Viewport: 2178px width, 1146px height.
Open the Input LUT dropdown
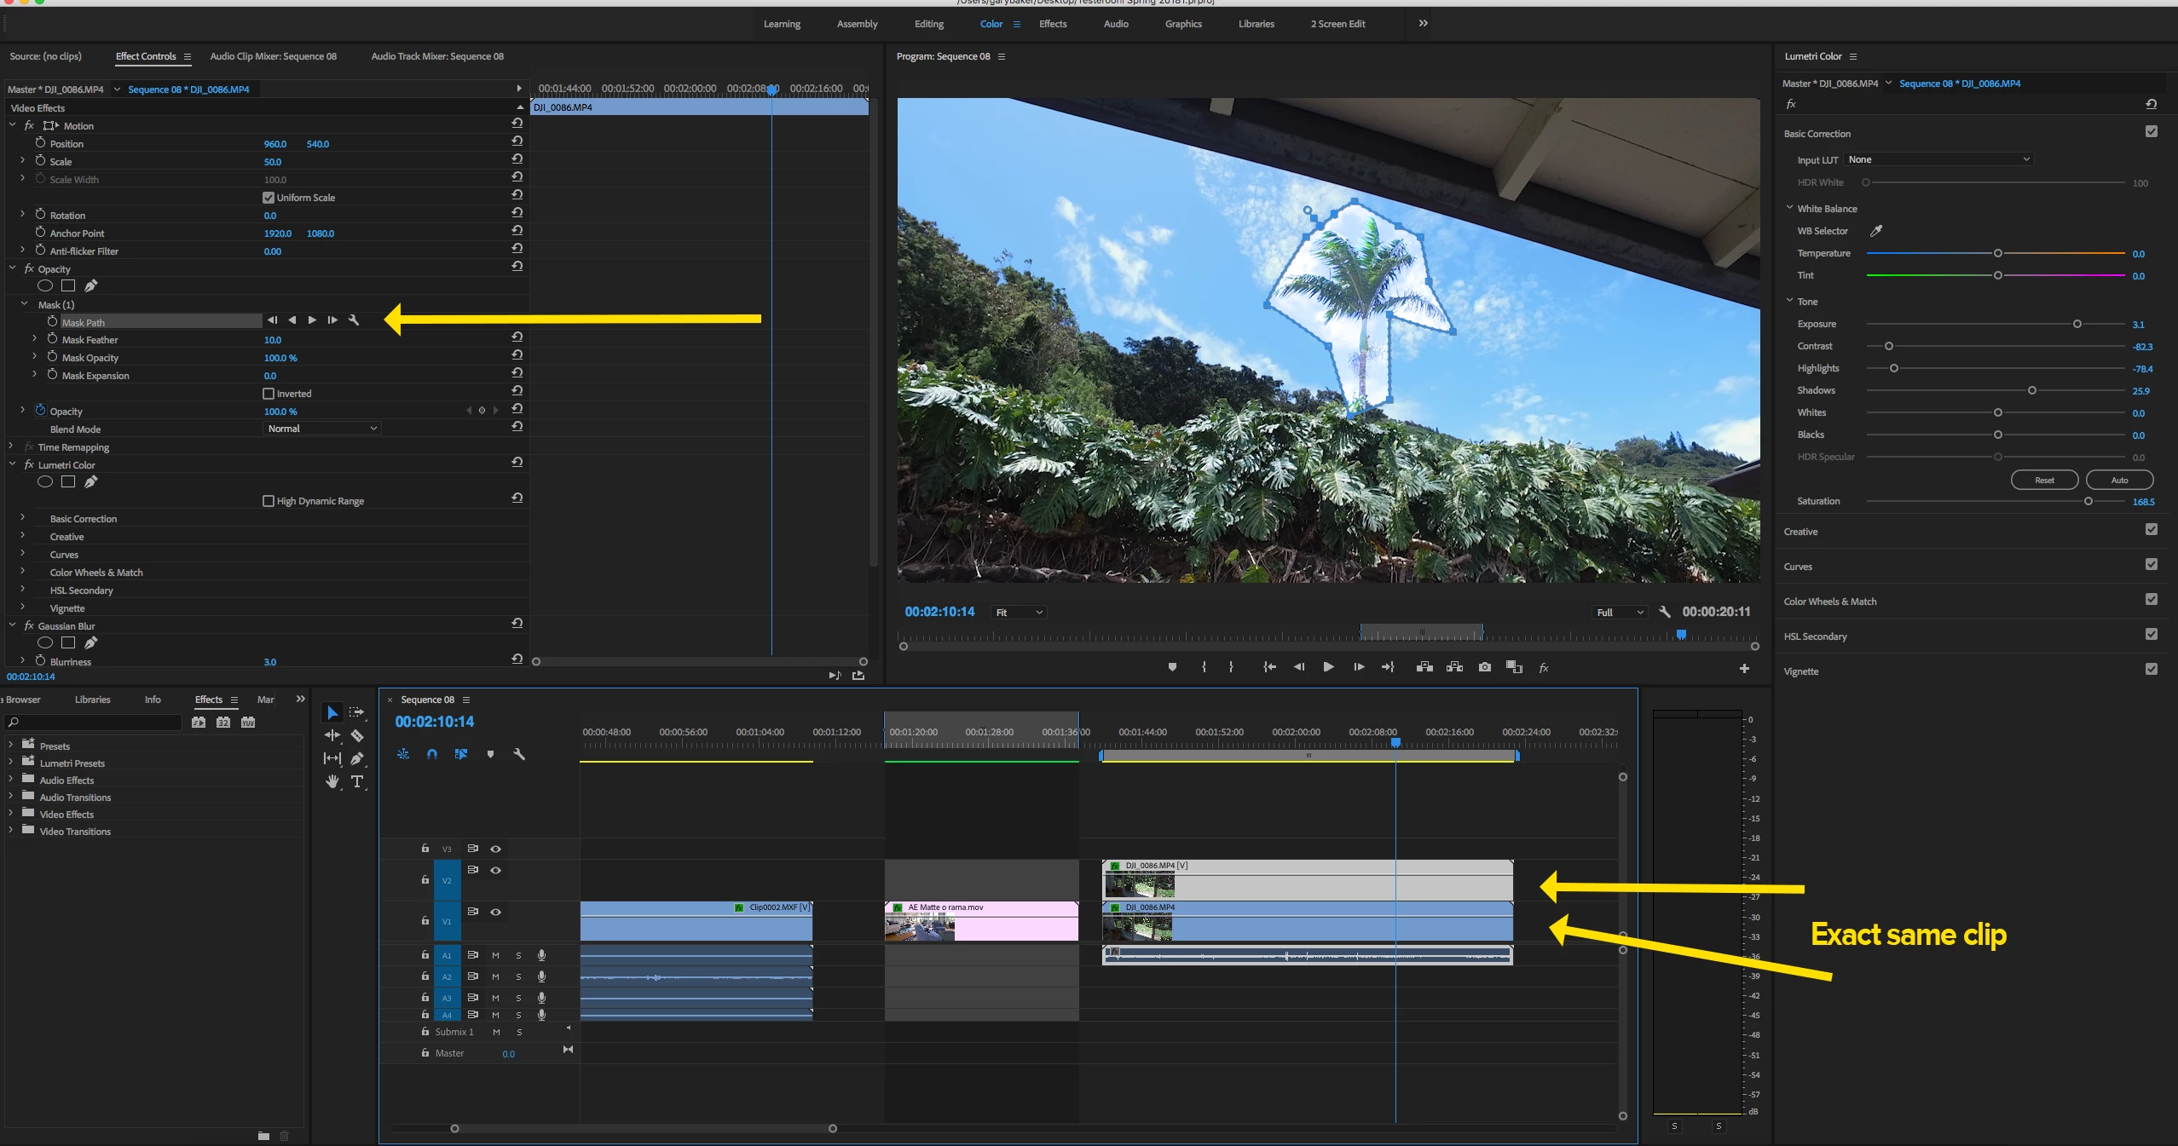(1938, 159)
